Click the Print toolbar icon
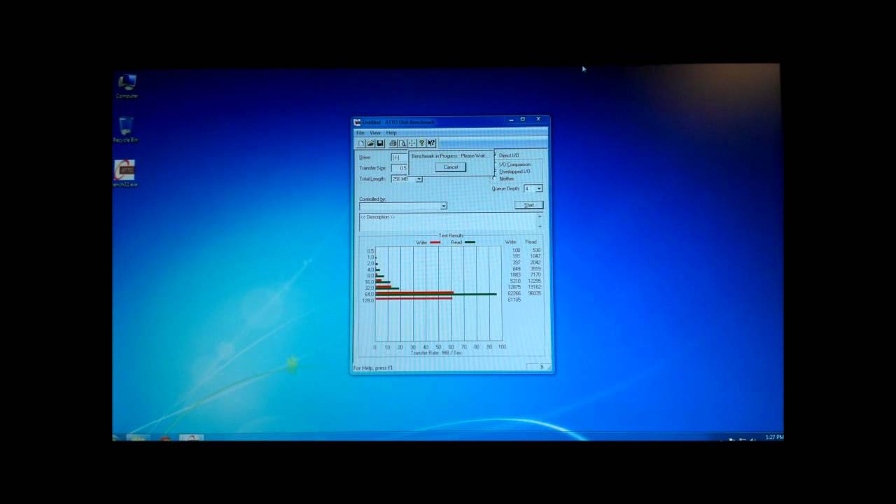Screen dimensions: 896x504 (393, 143)
